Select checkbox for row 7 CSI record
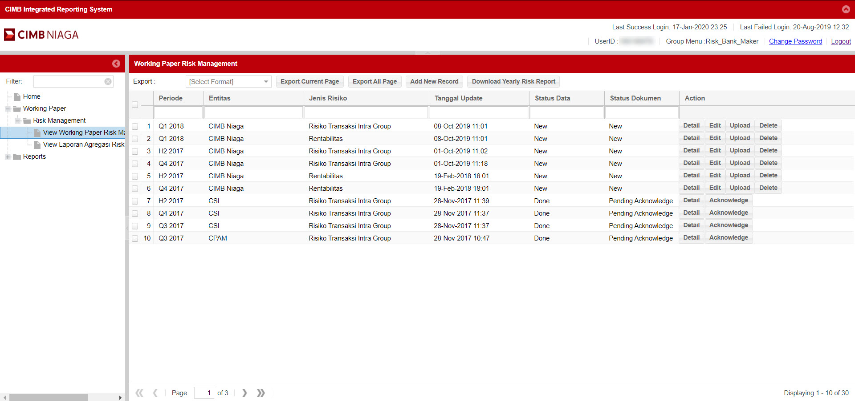This screenshot has height=401, width=855. point(135,201)
